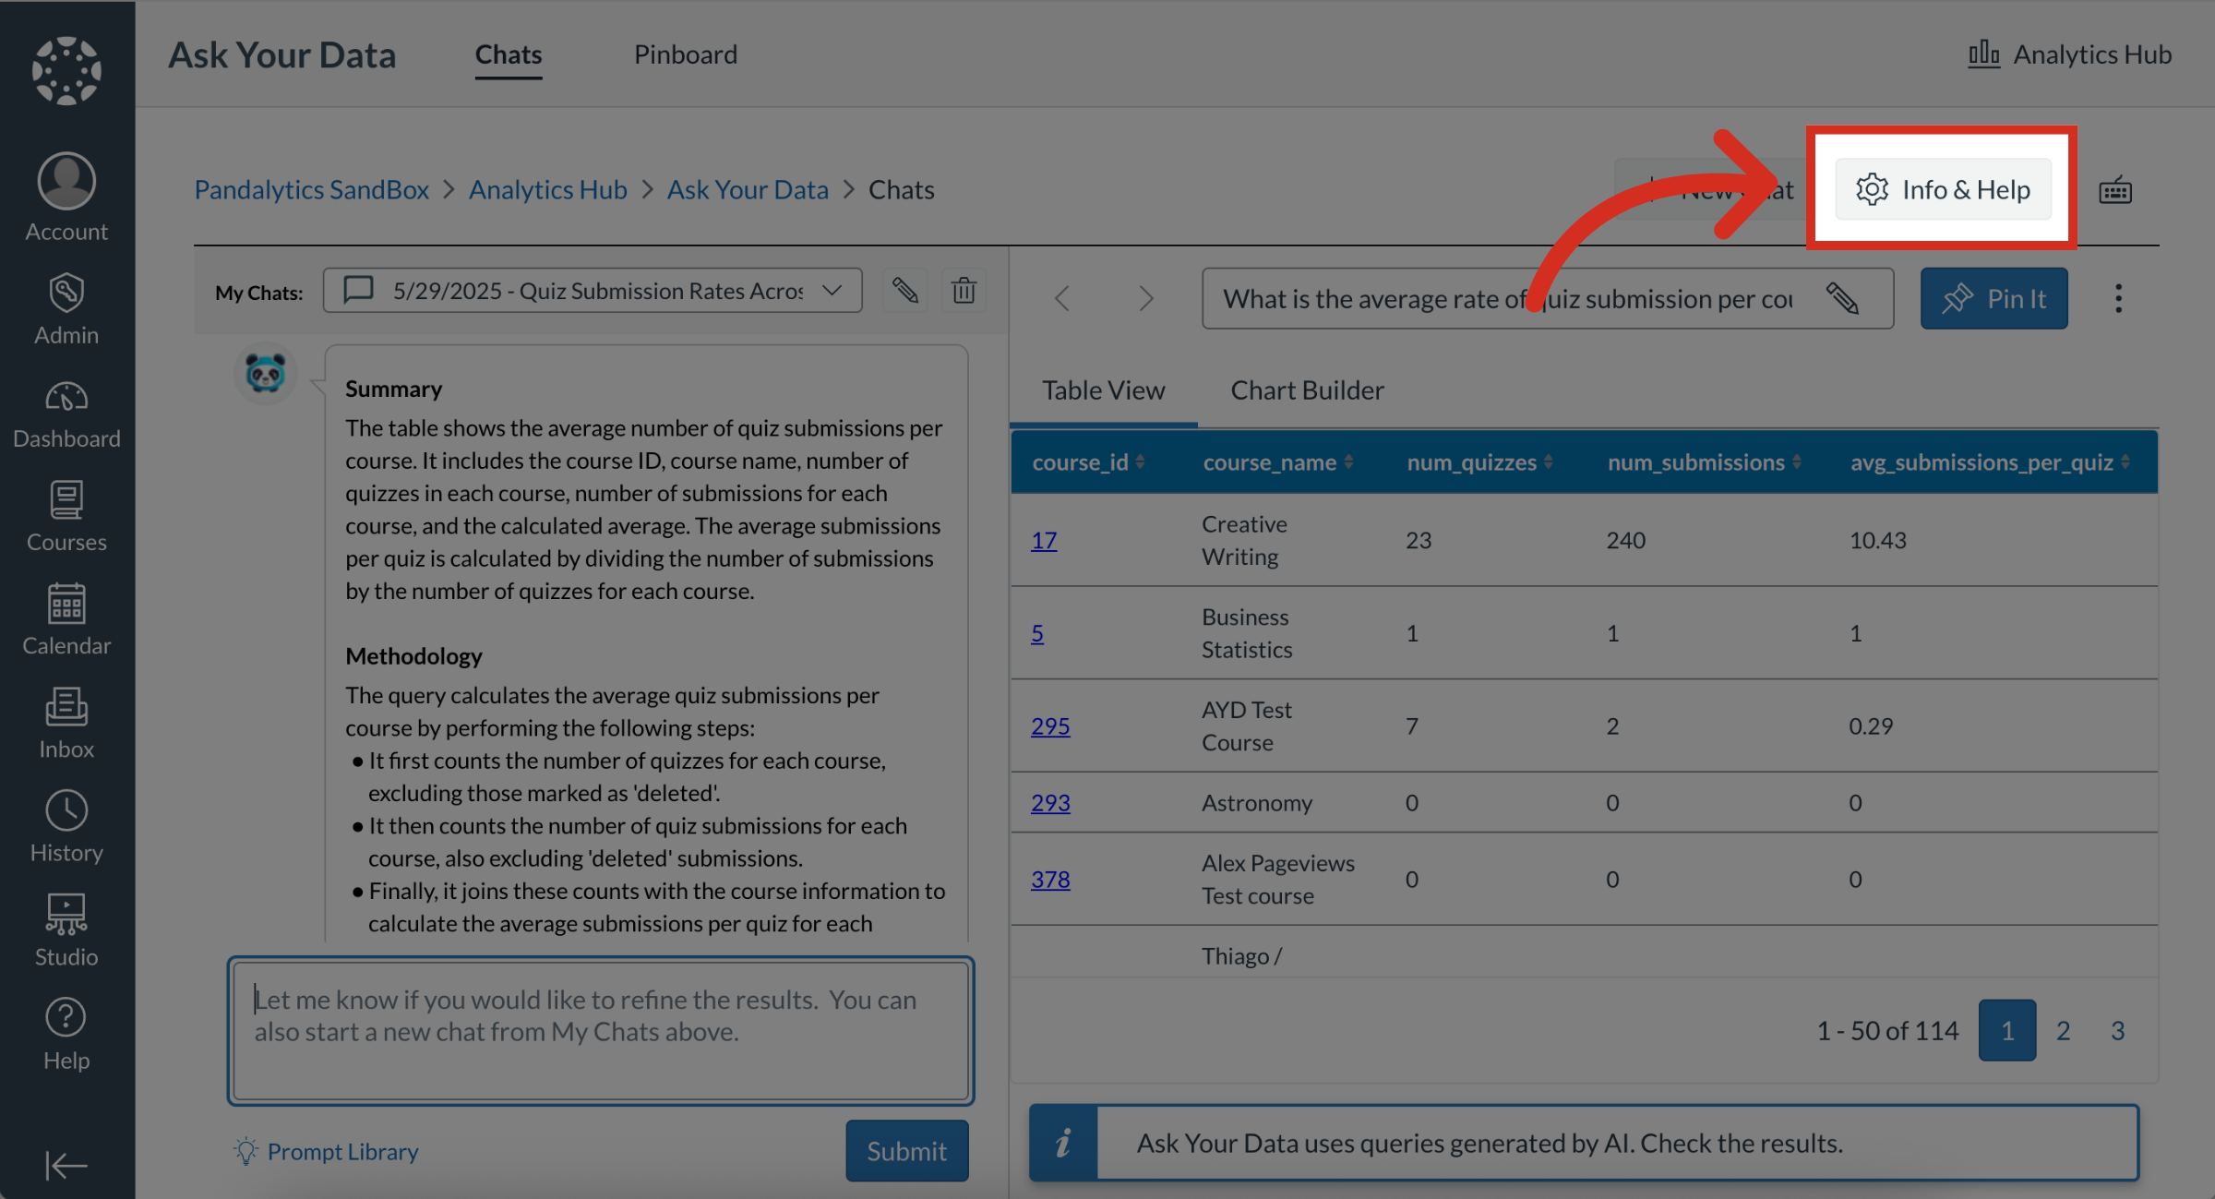Select the Business Statistics course name cell
2215x1199 pixels.
[x=1247, y=633]
